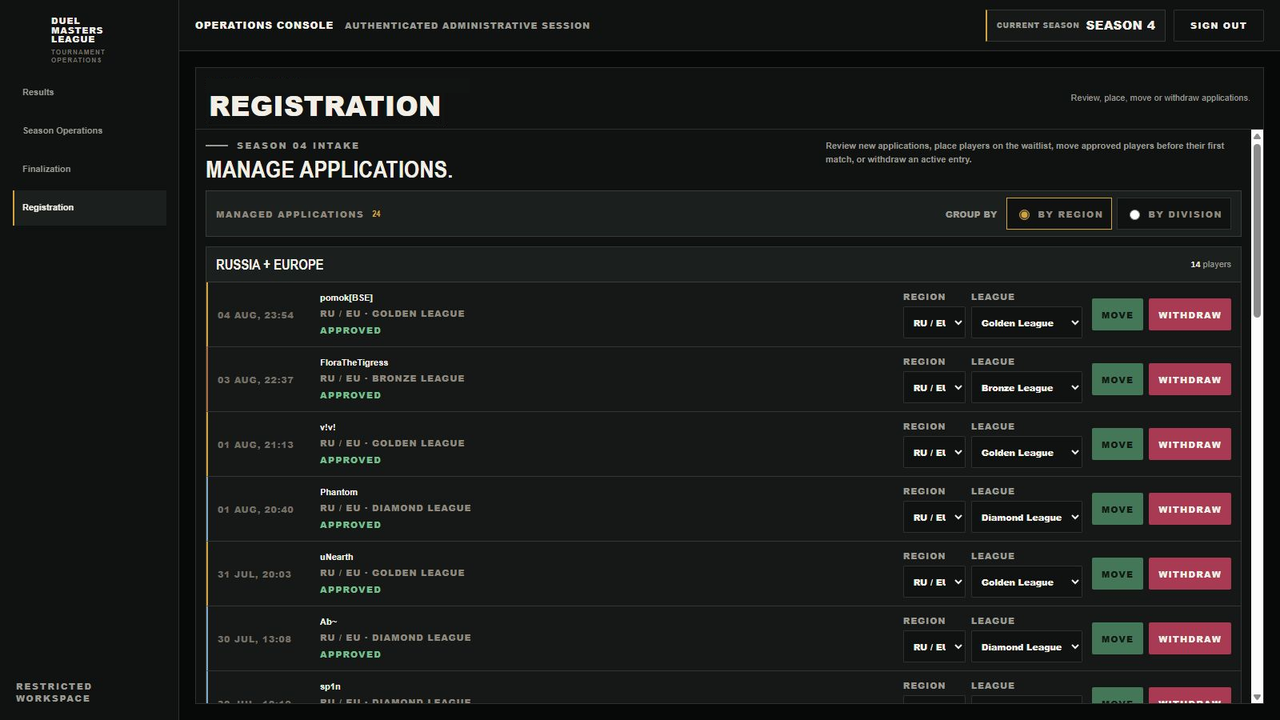Select the By Region grouping option
The height and width of the screenshot is (720, 1280).
tap(1058, 214)
